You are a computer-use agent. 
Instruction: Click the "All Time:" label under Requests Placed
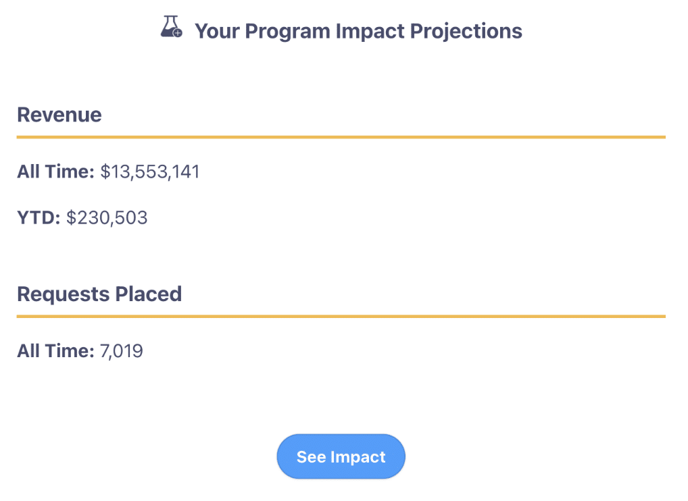coord(55,351)
